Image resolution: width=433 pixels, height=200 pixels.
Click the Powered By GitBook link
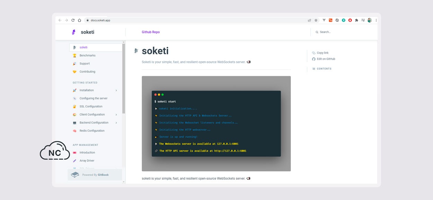[x=95, y=175]
